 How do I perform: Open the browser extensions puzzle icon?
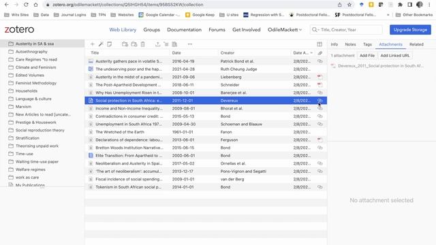click(400, 5)
